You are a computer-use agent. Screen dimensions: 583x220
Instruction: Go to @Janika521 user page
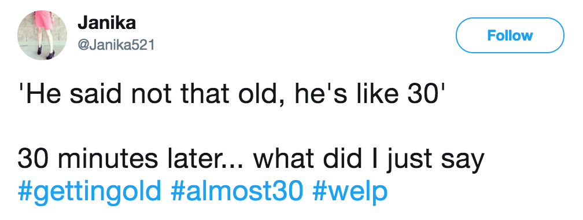coord(116,45)
